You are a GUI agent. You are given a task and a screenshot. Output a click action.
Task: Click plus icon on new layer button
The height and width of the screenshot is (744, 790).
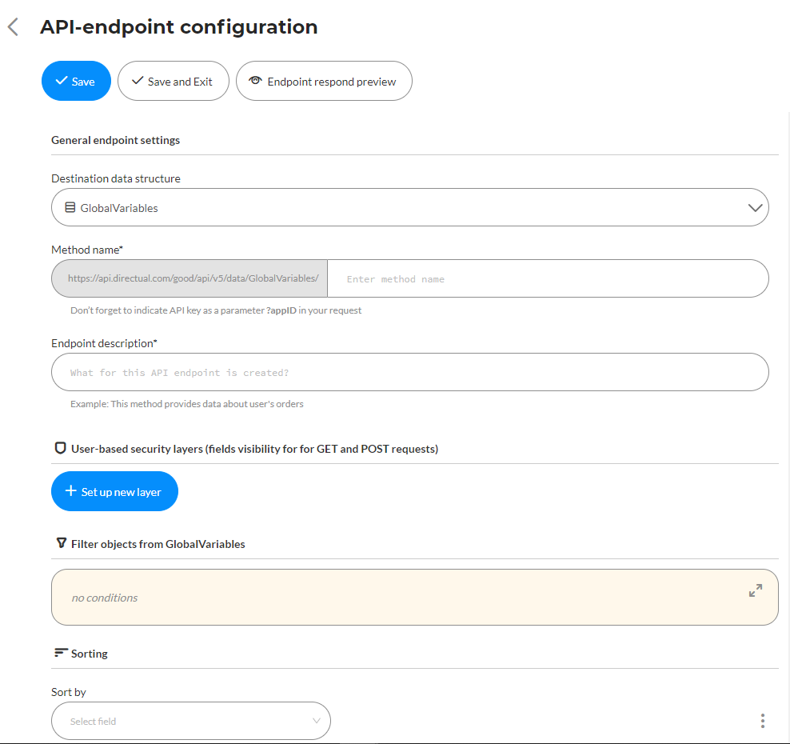(x=71, y=491)
